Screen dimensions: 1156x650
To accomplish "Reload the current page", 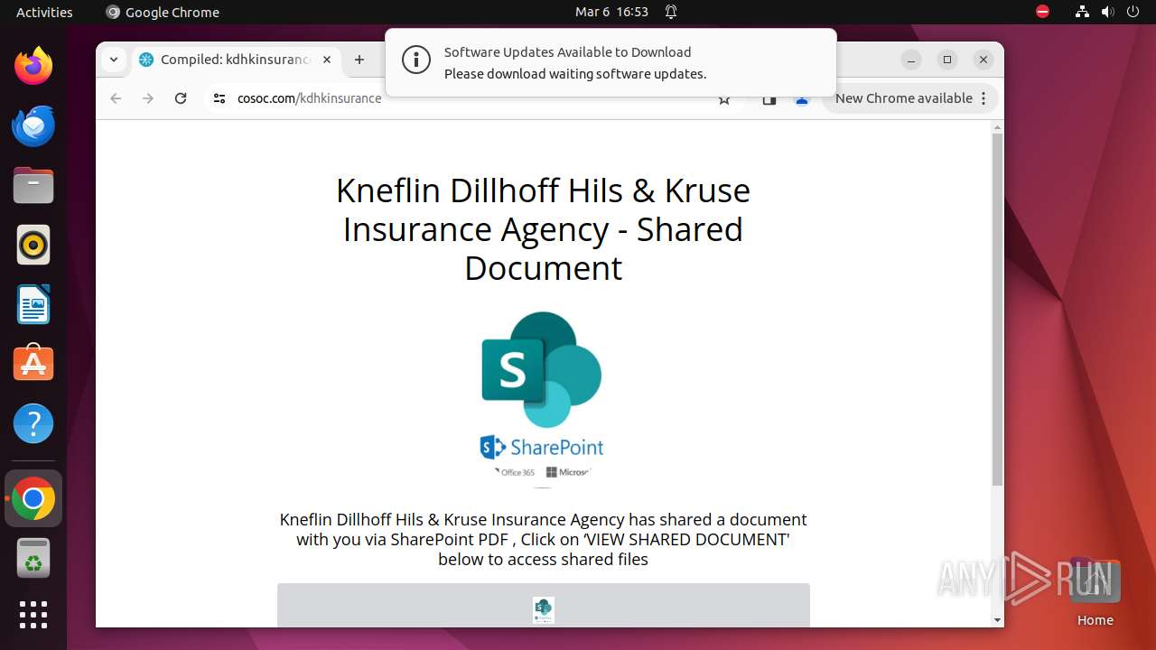I will click(x=181, y=98).
